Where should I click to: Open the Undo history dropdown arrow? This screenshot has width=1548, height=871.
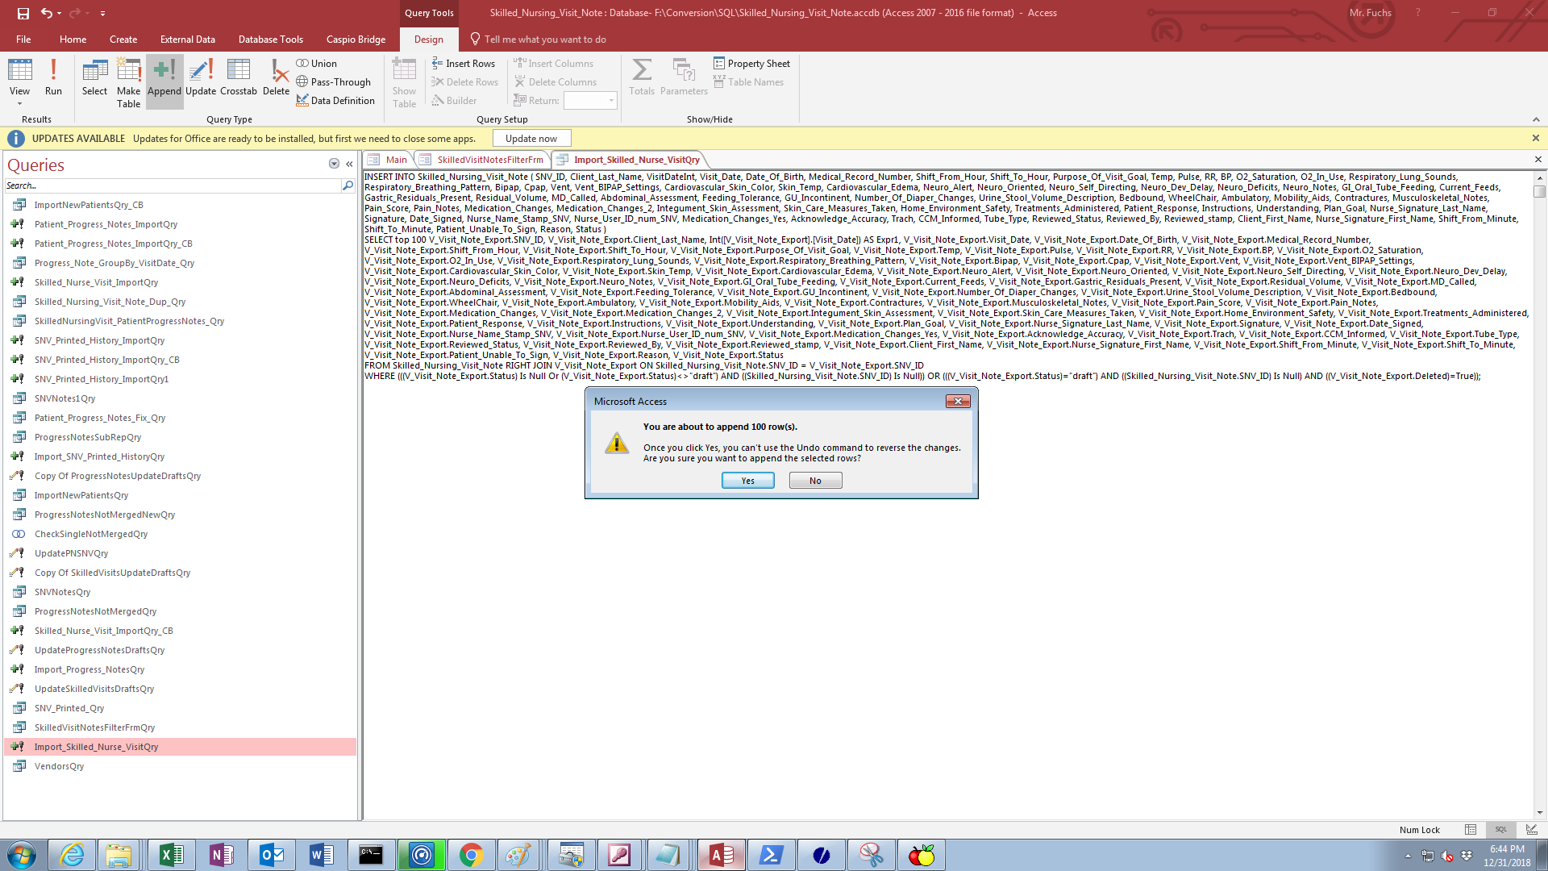(x=60, y=14)
